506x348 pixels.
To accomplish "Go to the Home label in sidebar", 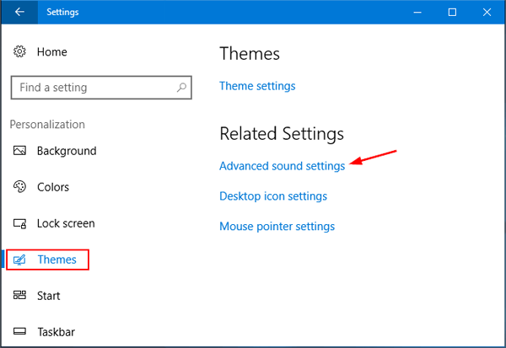I will [51, 52].
